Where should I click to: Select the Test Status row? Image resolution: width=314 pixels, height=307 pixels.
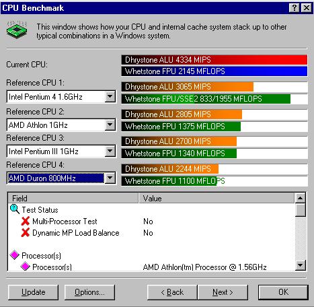coord(151,209)
